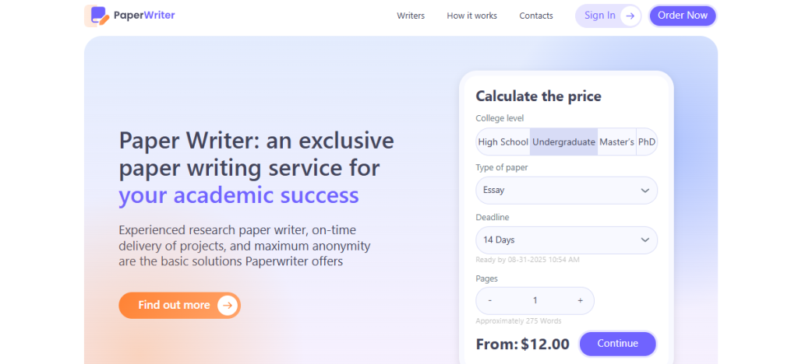Open the Contacts nav link
Viewport: 798px width, 364px height.
pos(536,16)
